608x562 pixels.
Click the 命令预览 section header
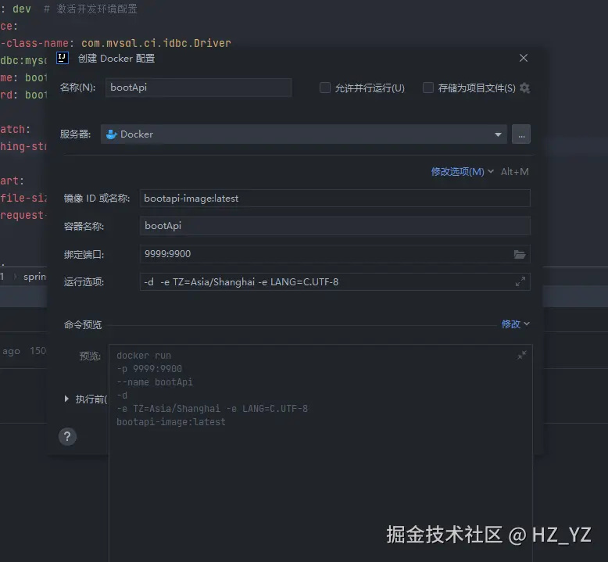(83, 324)
